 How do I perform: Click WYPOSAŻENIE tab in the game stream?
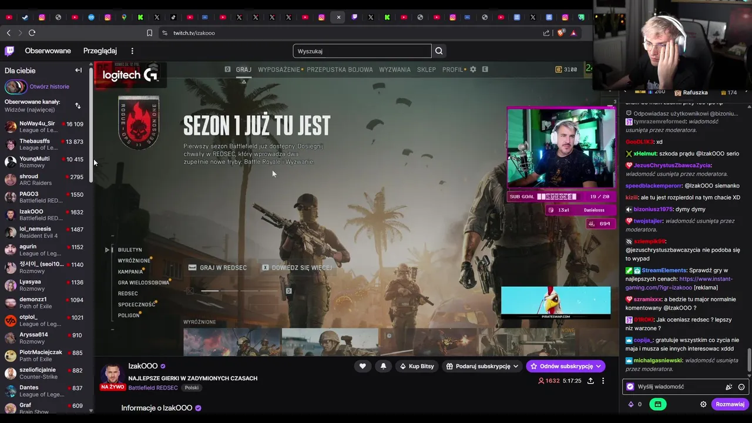tap(279, 69)
